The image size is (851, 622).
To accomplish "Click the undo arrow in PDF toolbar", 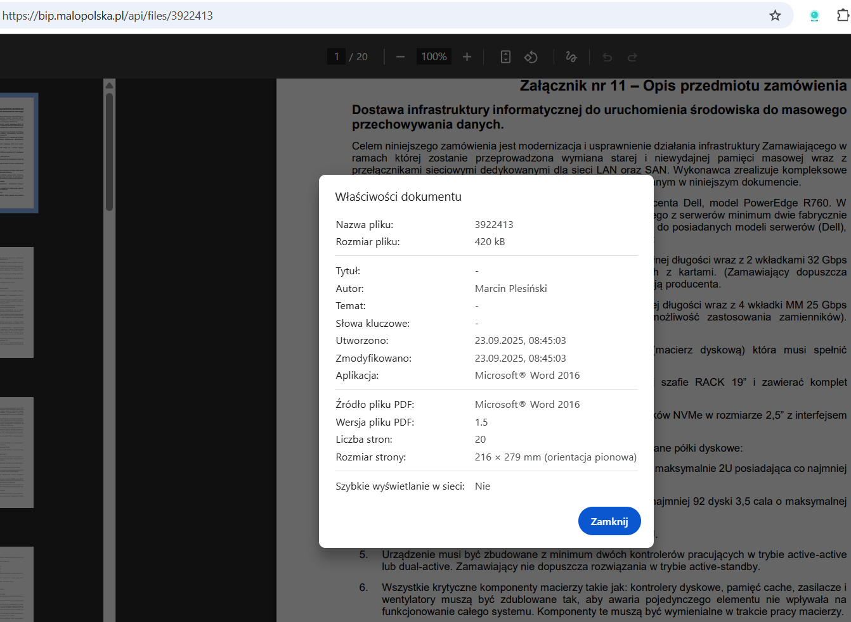I will click(x=607, y=57).
